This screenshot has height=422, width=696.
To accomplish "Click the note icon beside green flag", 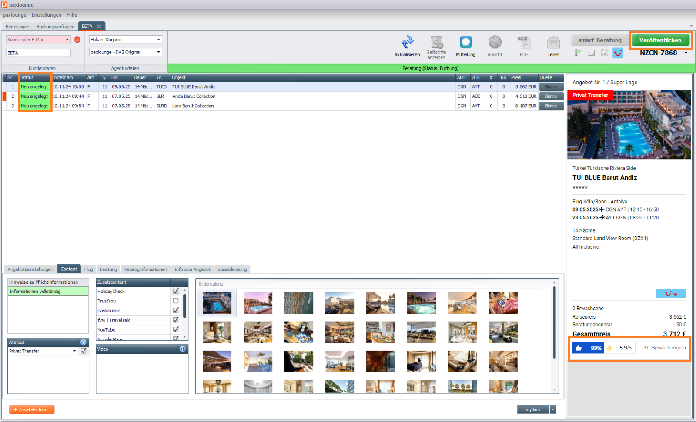I will click(x=591, y=53).
